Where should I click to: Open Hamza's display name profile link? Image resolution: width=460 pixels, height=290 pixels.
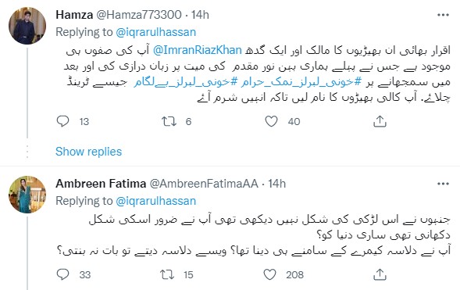point(74,15)
